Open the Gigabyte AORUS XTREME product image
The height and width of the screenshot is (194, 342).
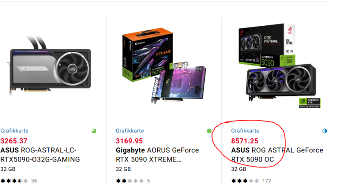pos(164,65)
